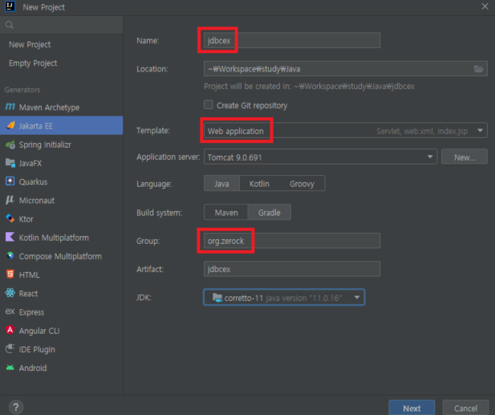Click the Quarkus logo icon
The image size is (495, 415).
pyautogui.click(x=10, y=181)
